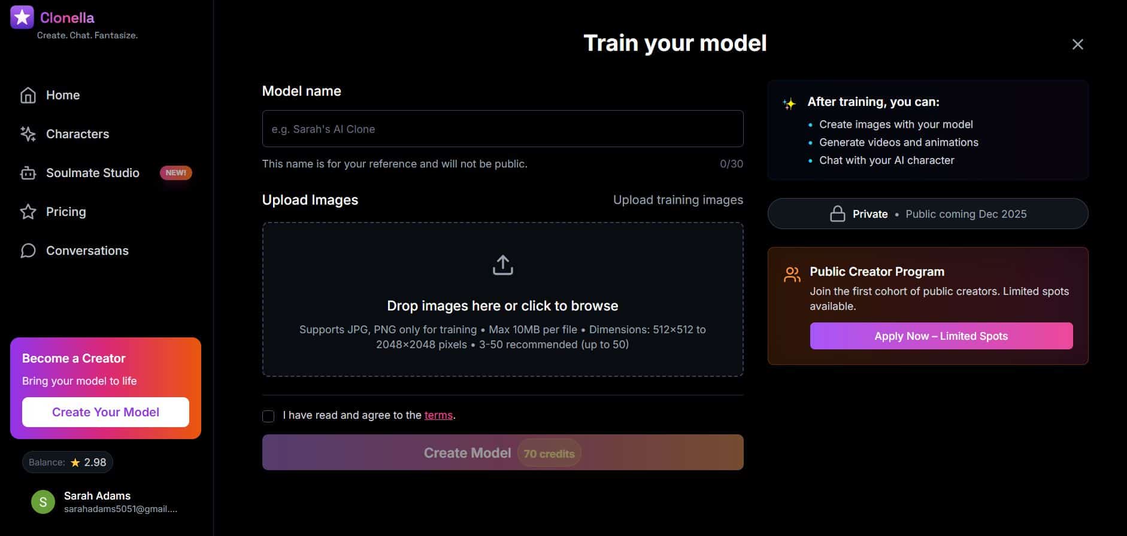Screen dimensions: 1127x536
Task: Open the Conversations section
Action: [106, 251]
